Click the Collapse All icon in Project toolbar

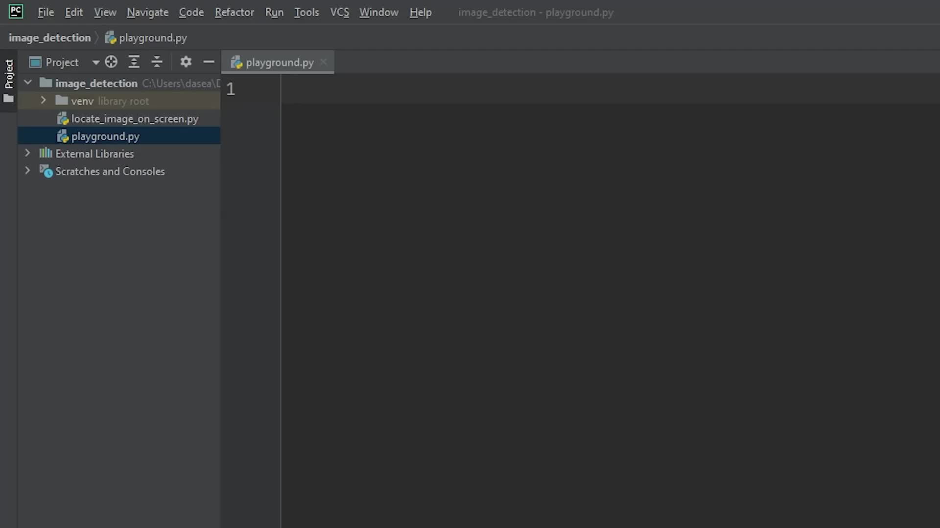click(x=157, y=62)
